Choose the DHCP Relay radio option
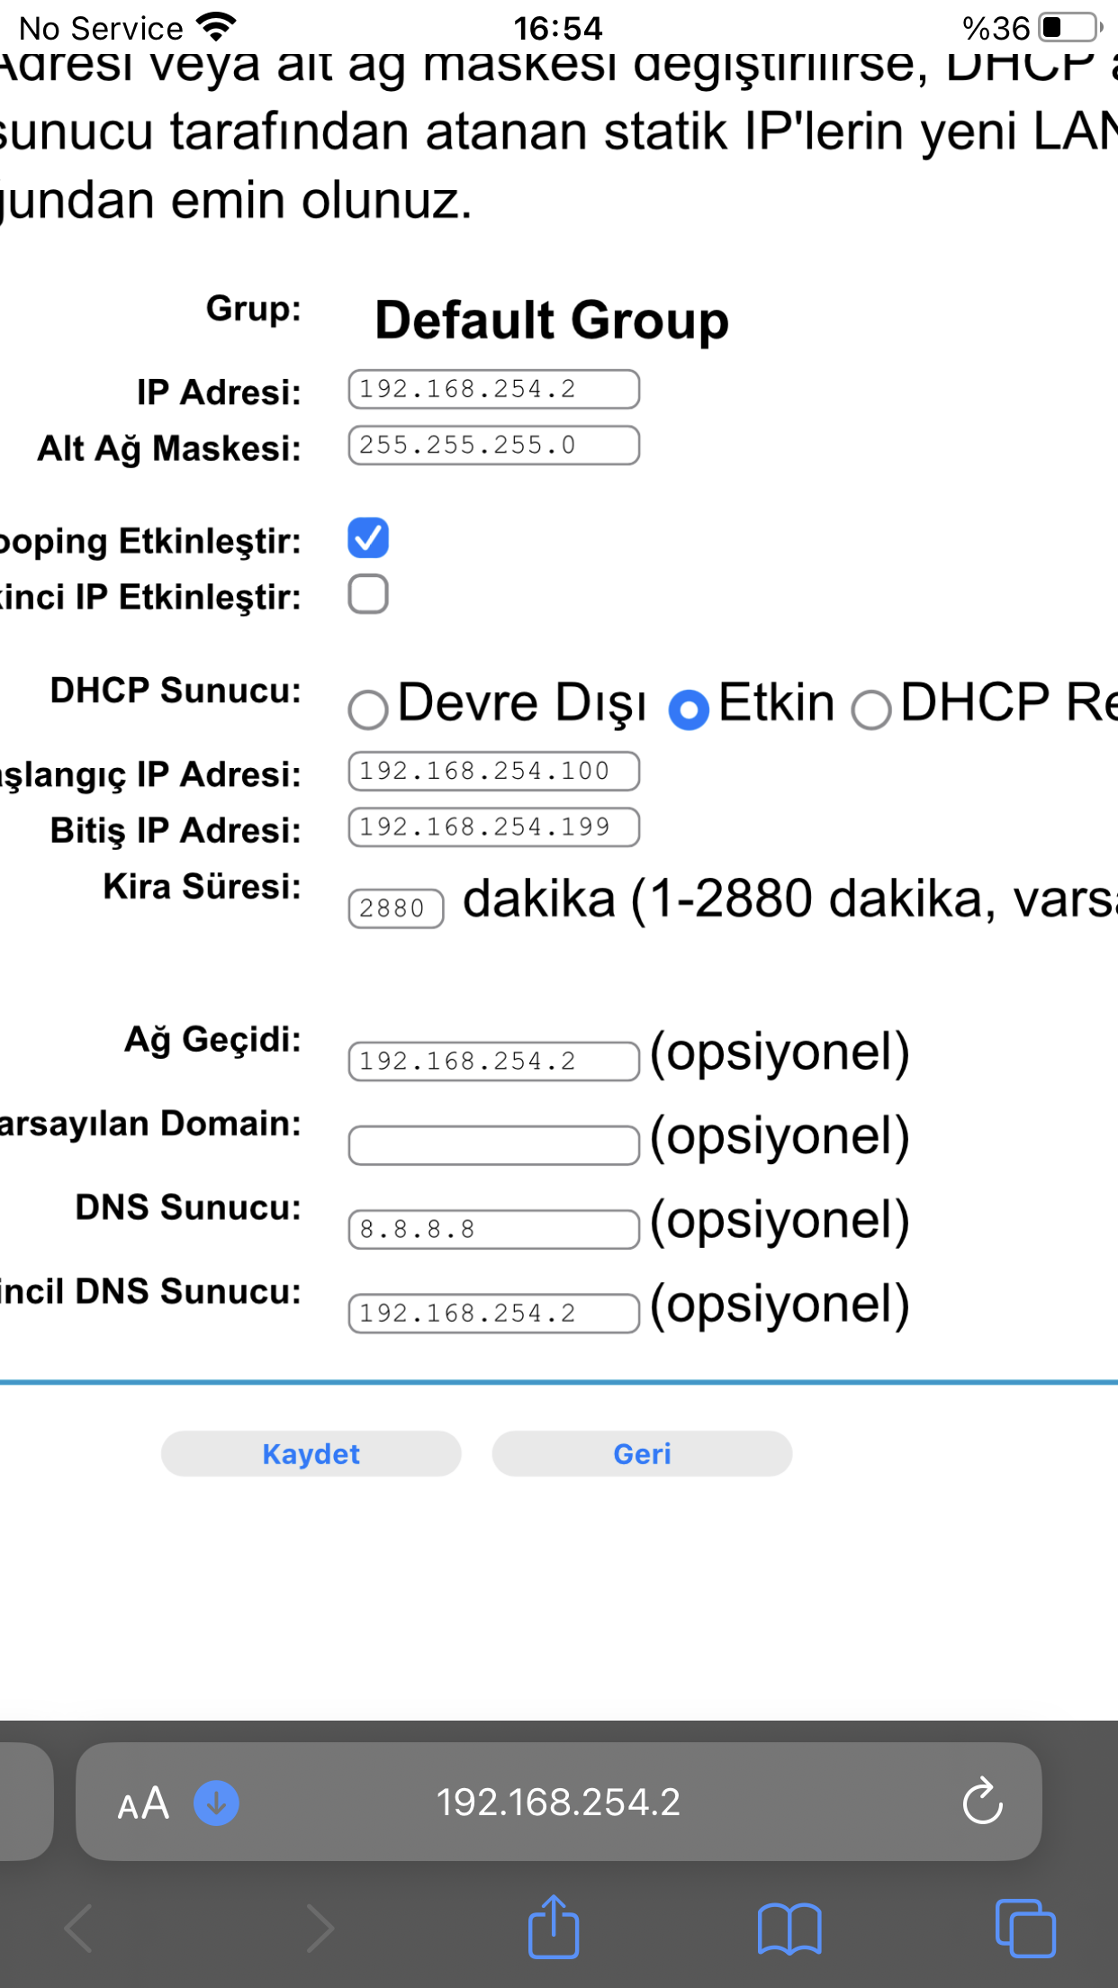This screenshot has width=1118, height=1988. (871, 709)
